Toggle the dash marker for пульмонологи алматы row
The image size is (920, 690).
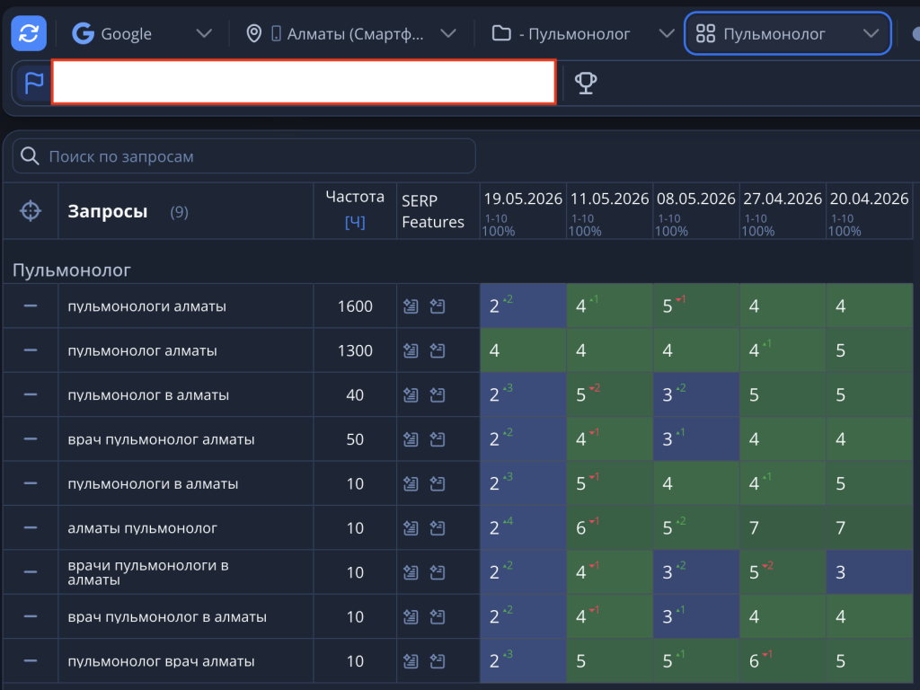pyautogui.click(x=31, y=306)
